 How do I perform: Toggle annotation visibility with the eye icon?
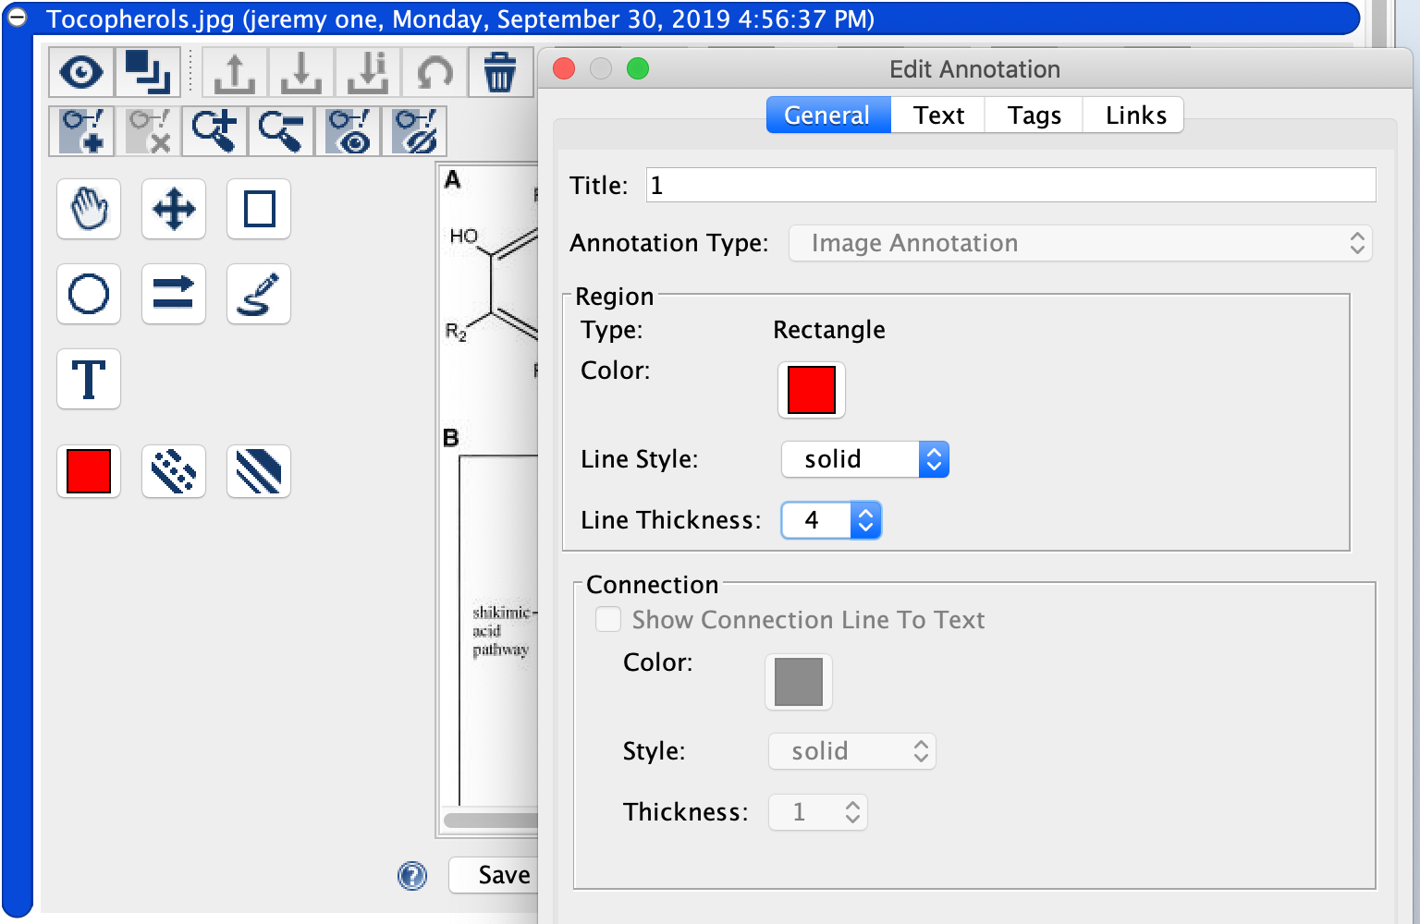(81, 71)
